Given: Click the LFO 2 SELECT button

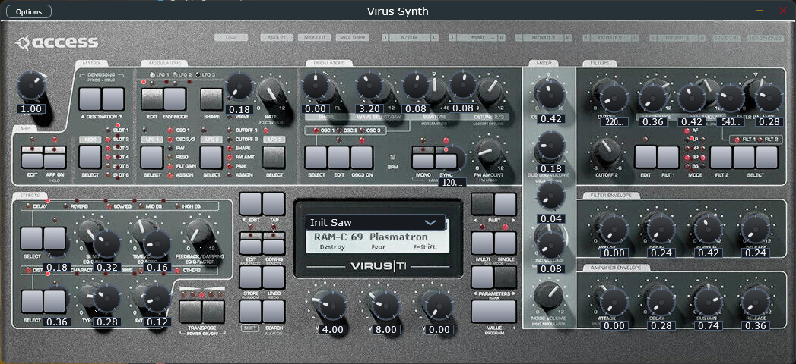Looking at the screenshot, I should pos(211,157).
